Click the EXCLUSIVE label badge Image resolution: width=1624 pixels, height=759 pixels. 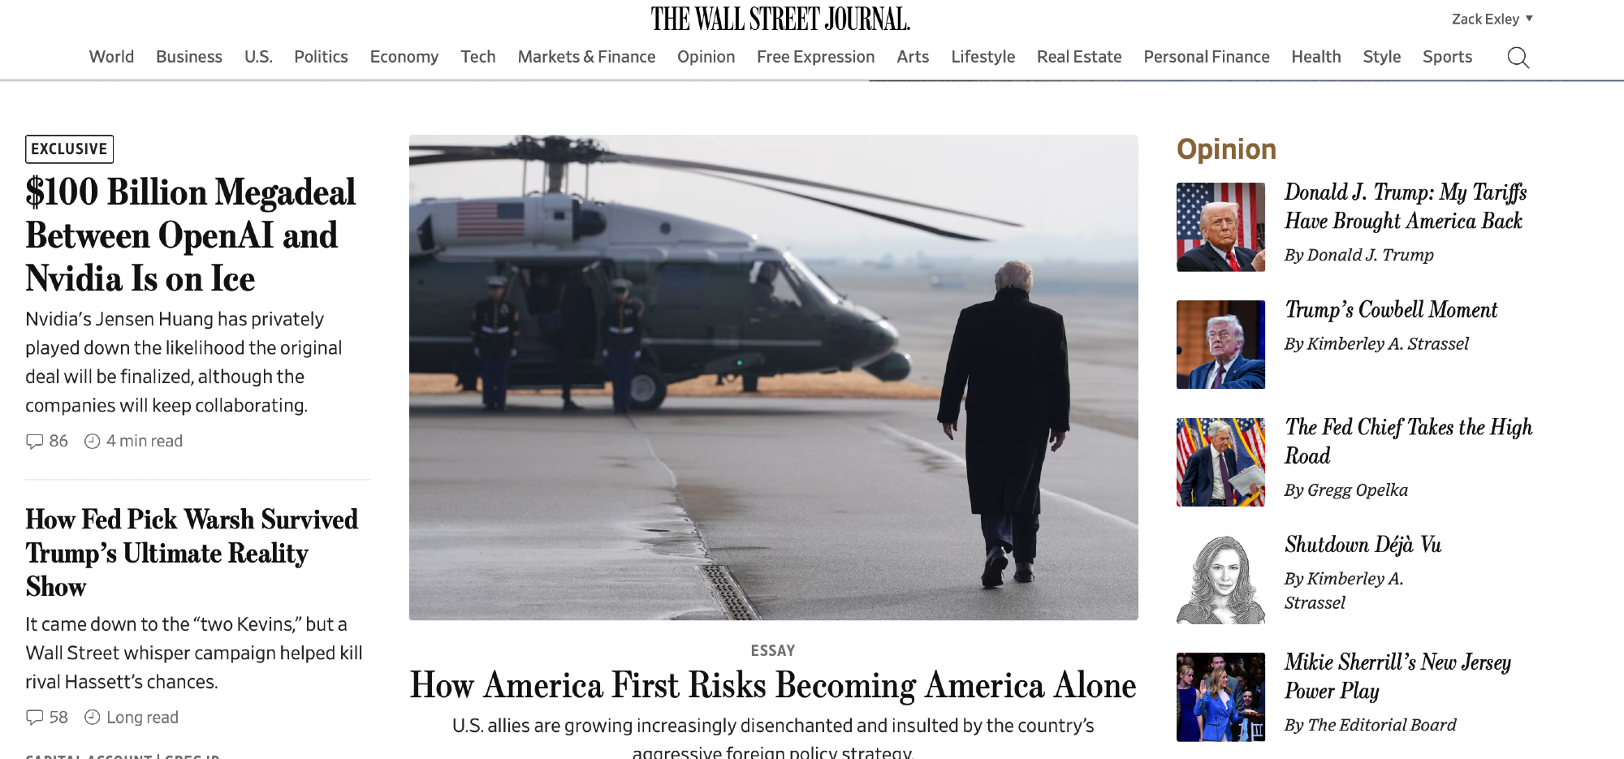69,149
